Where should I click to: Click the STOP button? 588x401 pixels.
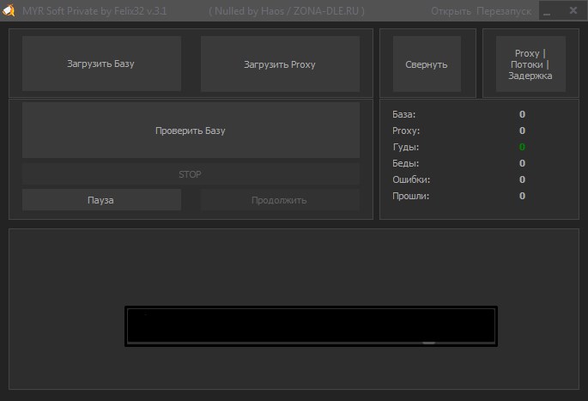click(191, 174)
